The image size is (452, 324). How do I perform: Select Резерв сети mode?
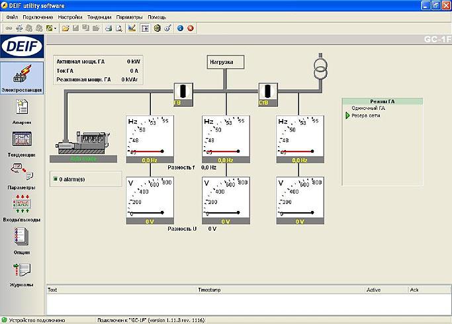tap(365, 116)
